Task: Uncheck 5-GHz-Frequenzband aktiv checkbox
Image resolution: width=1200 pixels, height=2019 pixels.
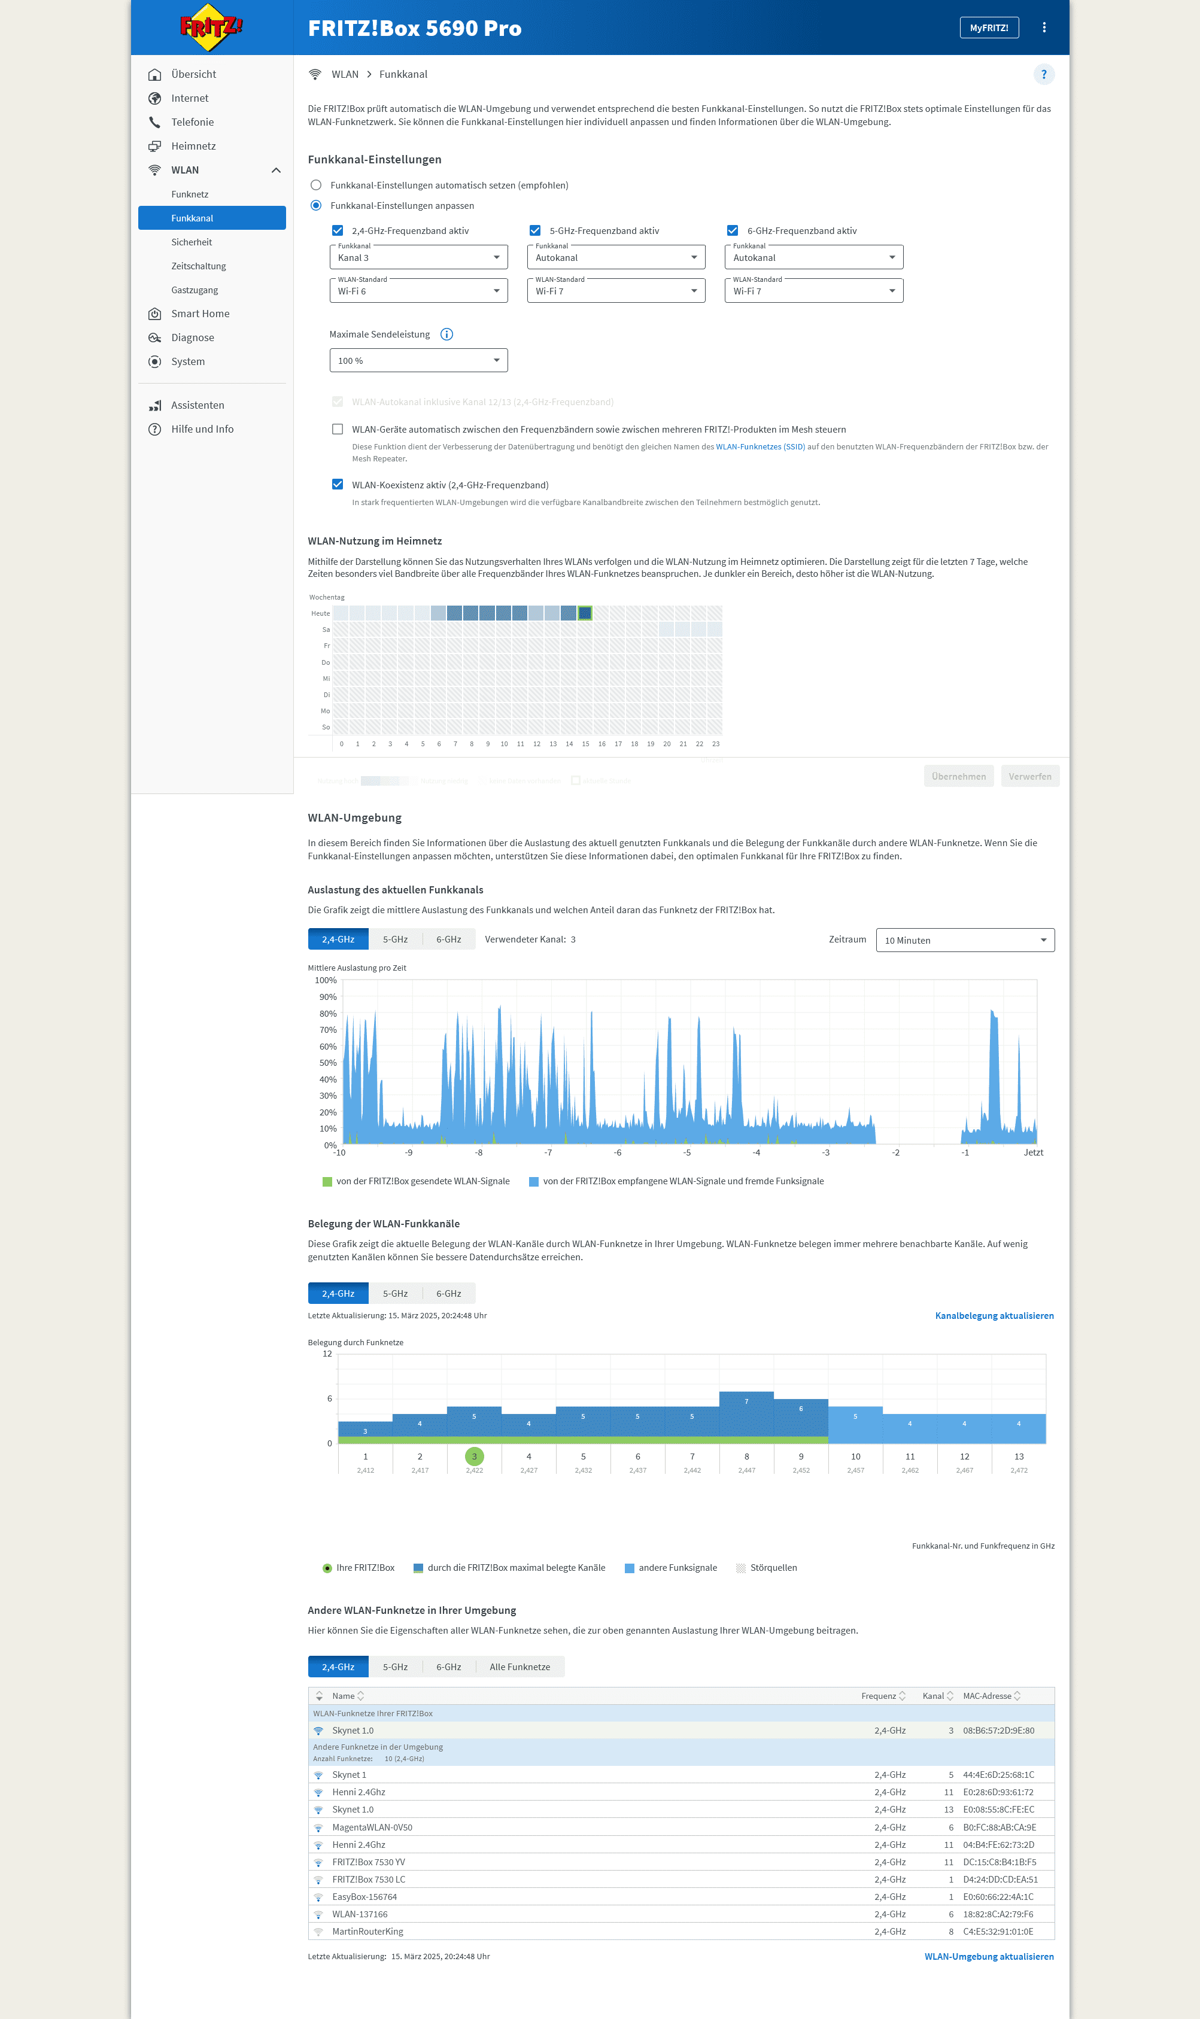Action: coord(534,231)
